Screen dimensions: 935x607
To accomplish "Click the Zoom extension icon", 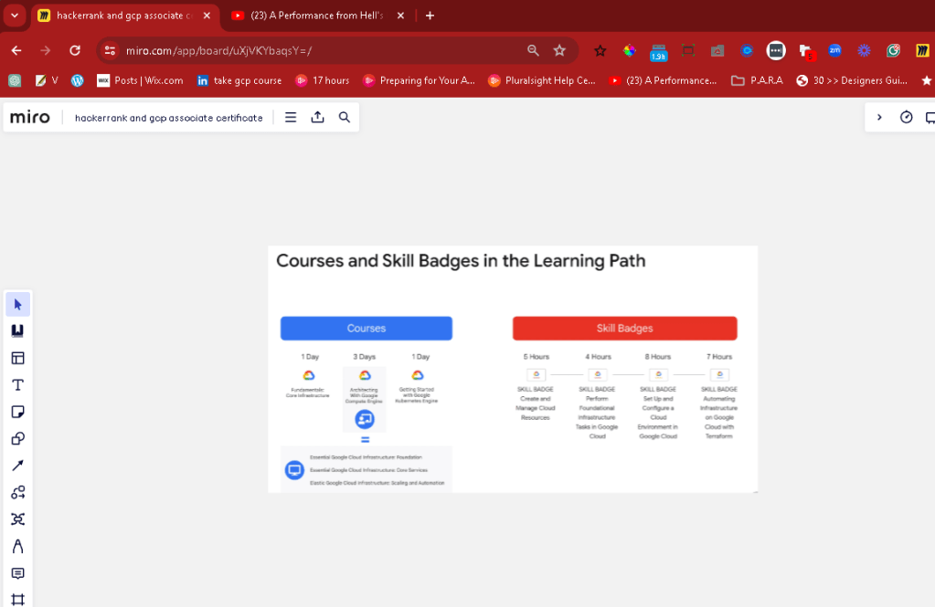I will 834,50.
